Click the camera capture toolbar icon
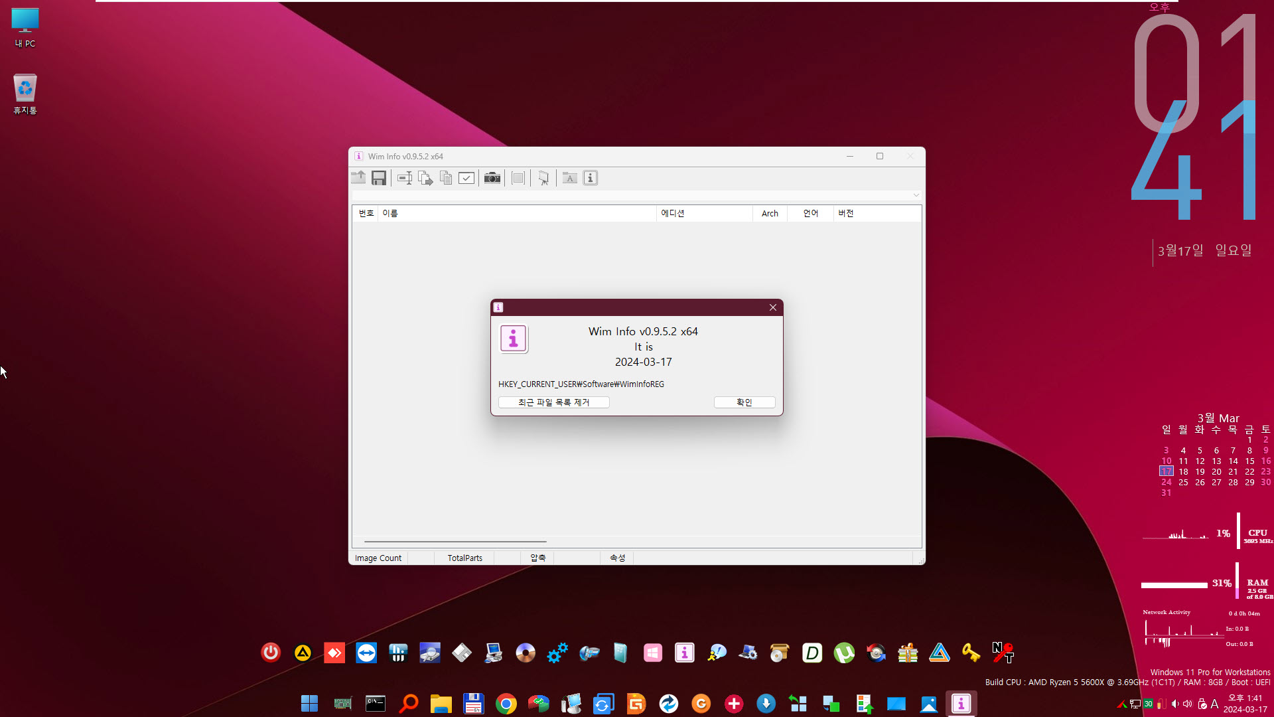Screen dimensions: 1274x717 492,178
